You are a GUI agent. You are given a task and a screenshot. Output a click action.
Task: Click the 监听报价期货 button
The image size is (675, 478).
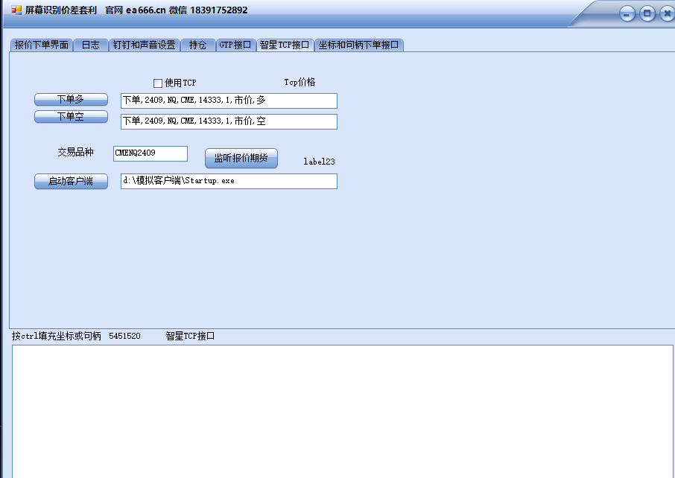241,158
